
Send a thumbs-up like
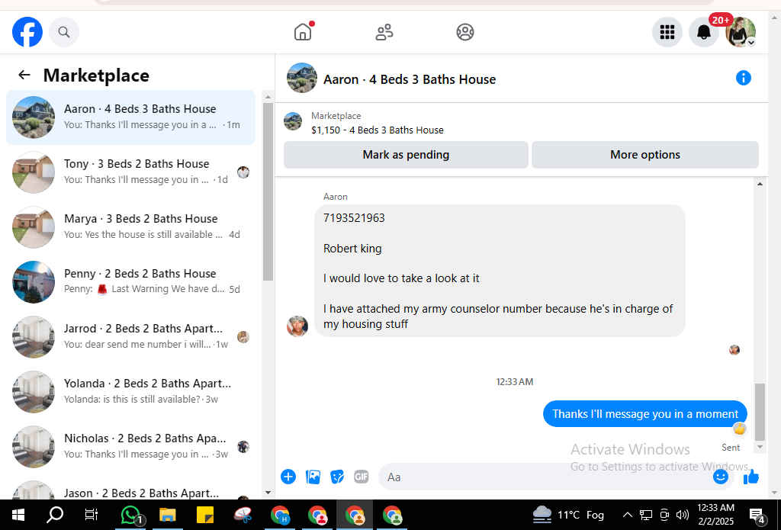tap(751, 477)
